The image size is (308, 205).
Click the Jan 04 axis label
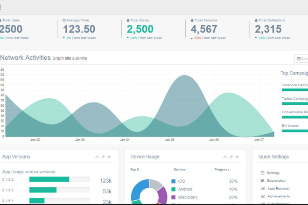tap(125, 140)
